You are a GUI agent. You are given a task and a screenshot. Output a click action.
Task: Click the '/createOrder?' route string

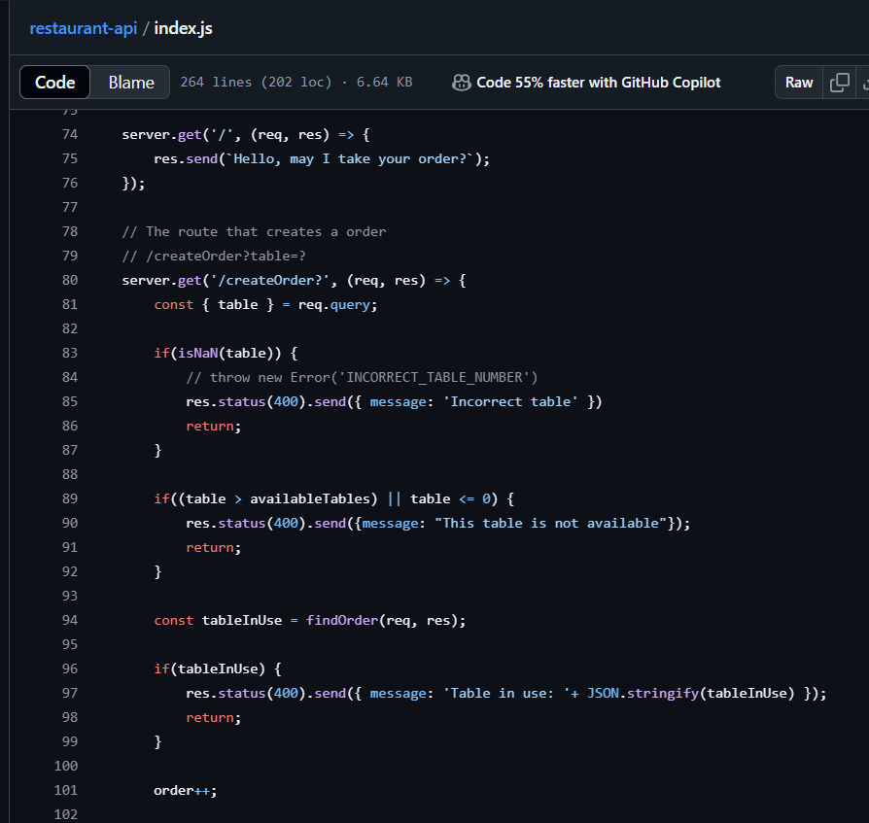click(270, 280)
